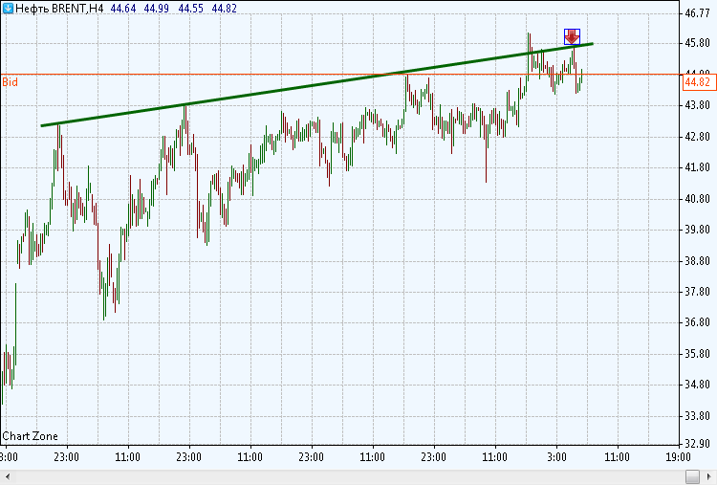Click the 32.90 price axis label
Image resolution: width=717 pixels, height=485 pixels.
tap(698, 443)
